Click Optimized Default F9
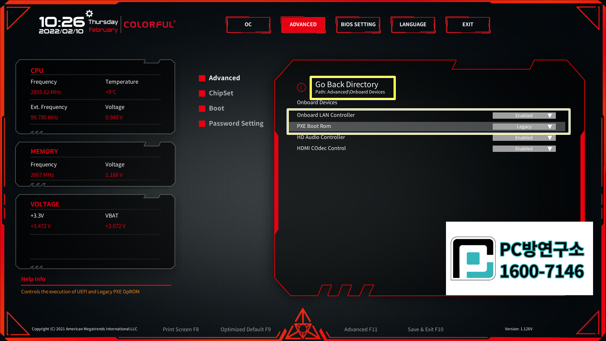 pyautogui.click(x=246, y=329)
